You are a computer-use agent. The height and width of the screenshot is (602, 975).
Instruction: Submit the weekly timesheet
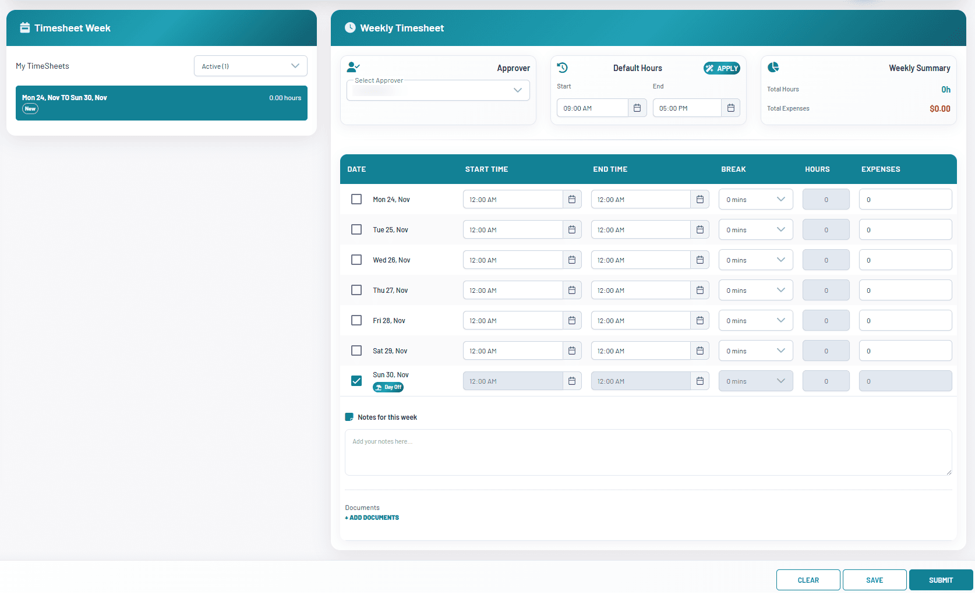(941, 580)
